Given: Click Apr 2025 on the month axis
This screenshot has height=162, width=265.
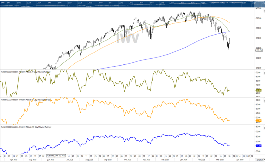Looking at the screenshot, I should pos(14,160).
